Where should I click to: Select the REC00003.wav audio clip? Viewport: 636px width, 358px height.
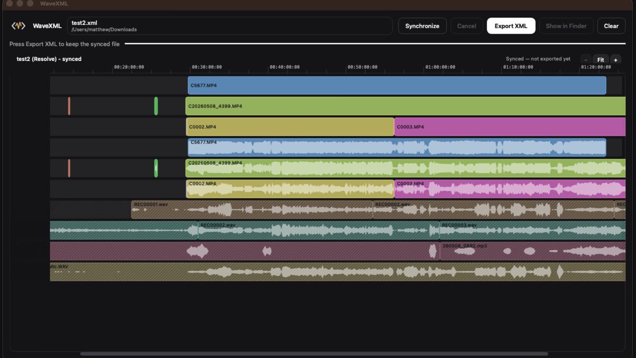point(532,230)
